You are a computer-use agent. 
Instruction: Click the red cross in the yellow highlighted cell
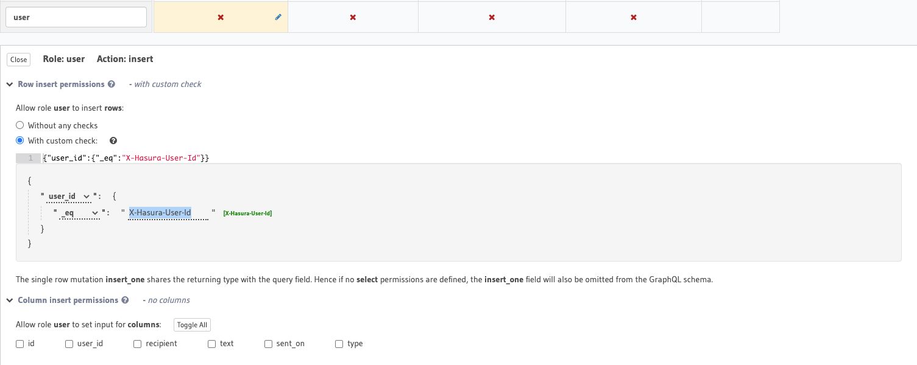point(221,17)
